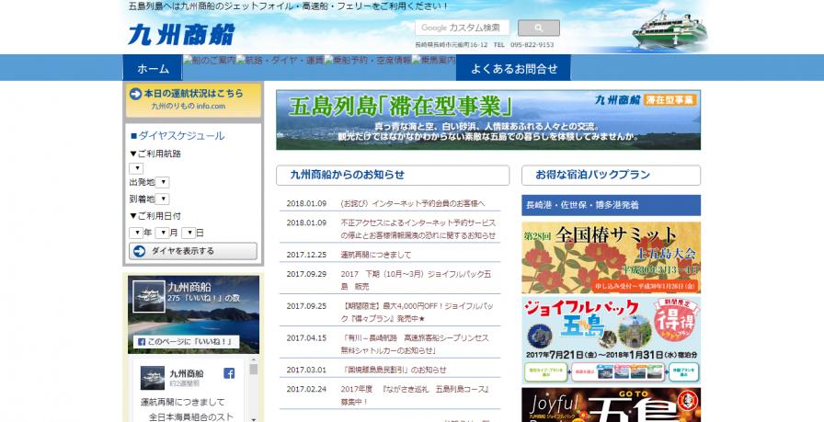Open the 有川－長崎航路 シープリンセス shuttle notice
The width and height of the screenshot is (824, 422).
415,344
